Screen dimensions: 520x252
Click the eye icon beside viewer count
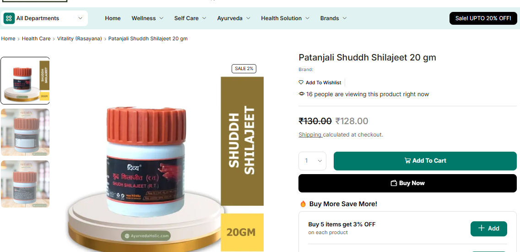tap(302, 94)
